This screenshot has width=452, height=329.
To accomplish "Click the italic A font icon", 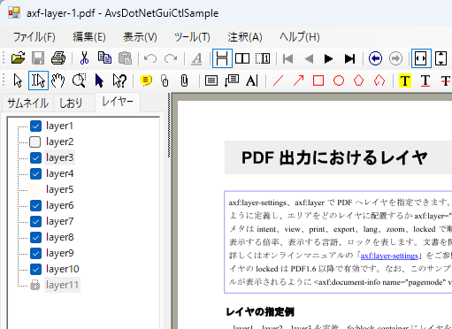I will pos(196,58).
